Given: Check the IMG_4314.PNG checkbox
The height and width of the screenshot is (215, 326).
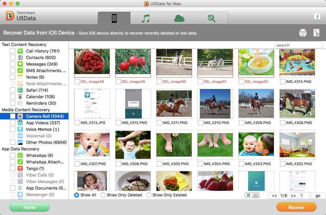Looking at the screenshot, I should point(283,82).
